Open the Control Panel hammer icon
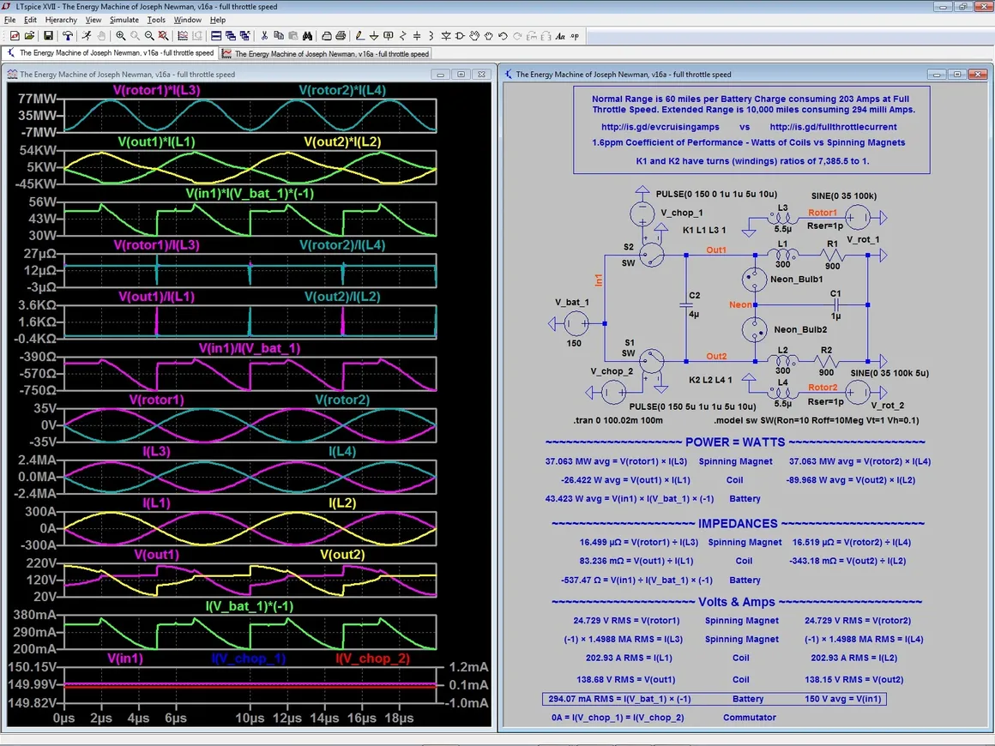The width and height of the screenshot is (995, 746). pos(67,36)
